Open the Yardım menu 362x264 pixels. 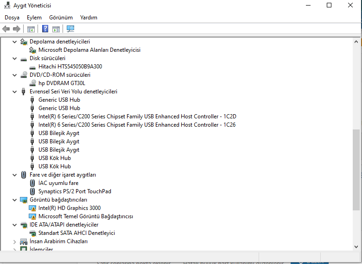pos(89,18)
